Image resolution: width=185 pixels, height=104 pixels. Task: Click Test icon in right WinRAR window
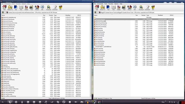tap(108, 8)
